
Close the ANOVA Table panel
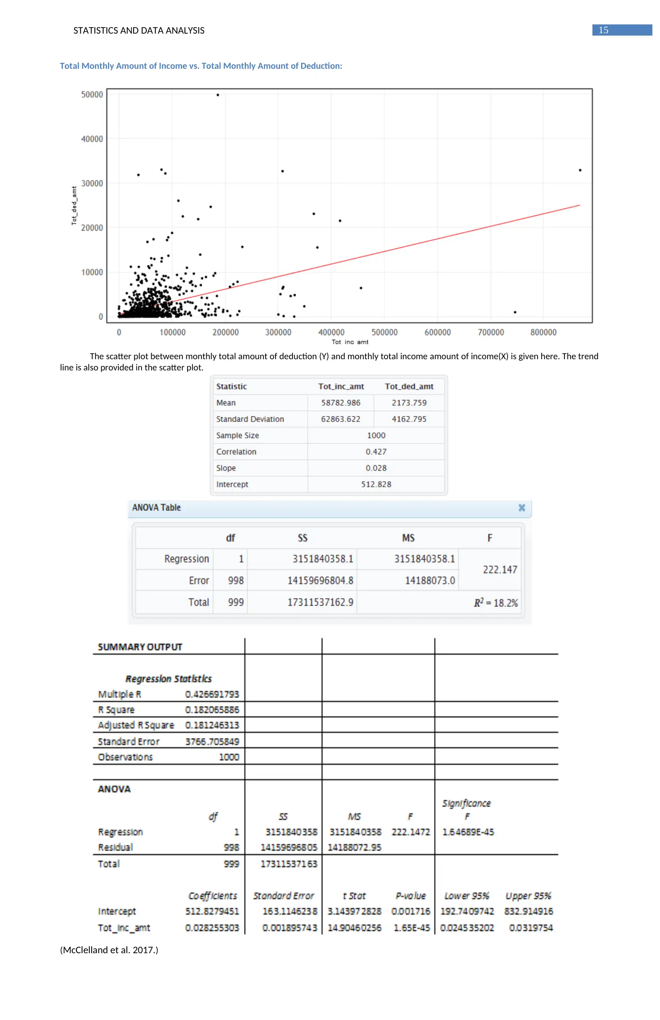[x=522, y=508]
